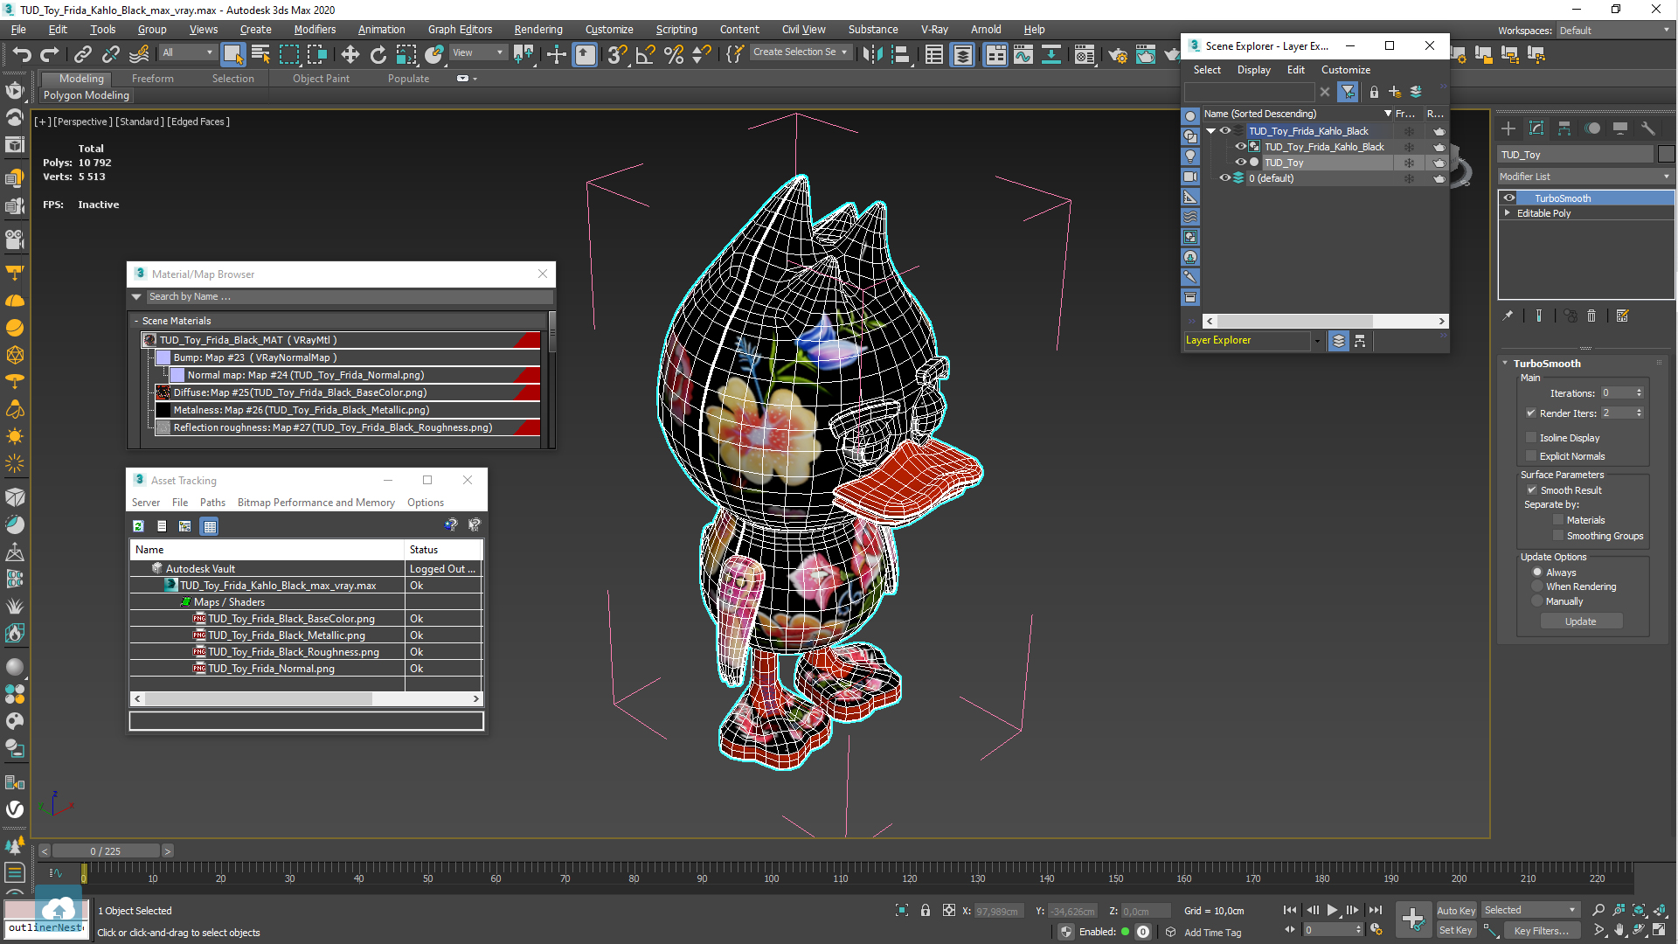This screenshot has width=1678, height=944.
Task: Open the Rendering menu
Action: [537, 29]
